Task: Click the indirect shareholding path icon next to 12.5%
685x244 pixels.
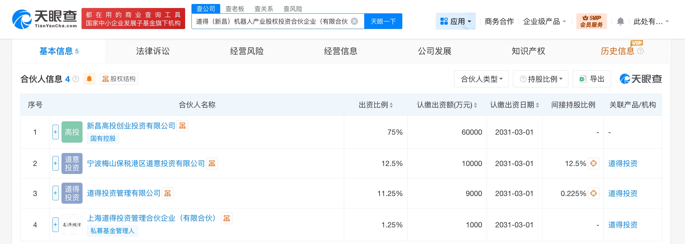Action: 593,163
